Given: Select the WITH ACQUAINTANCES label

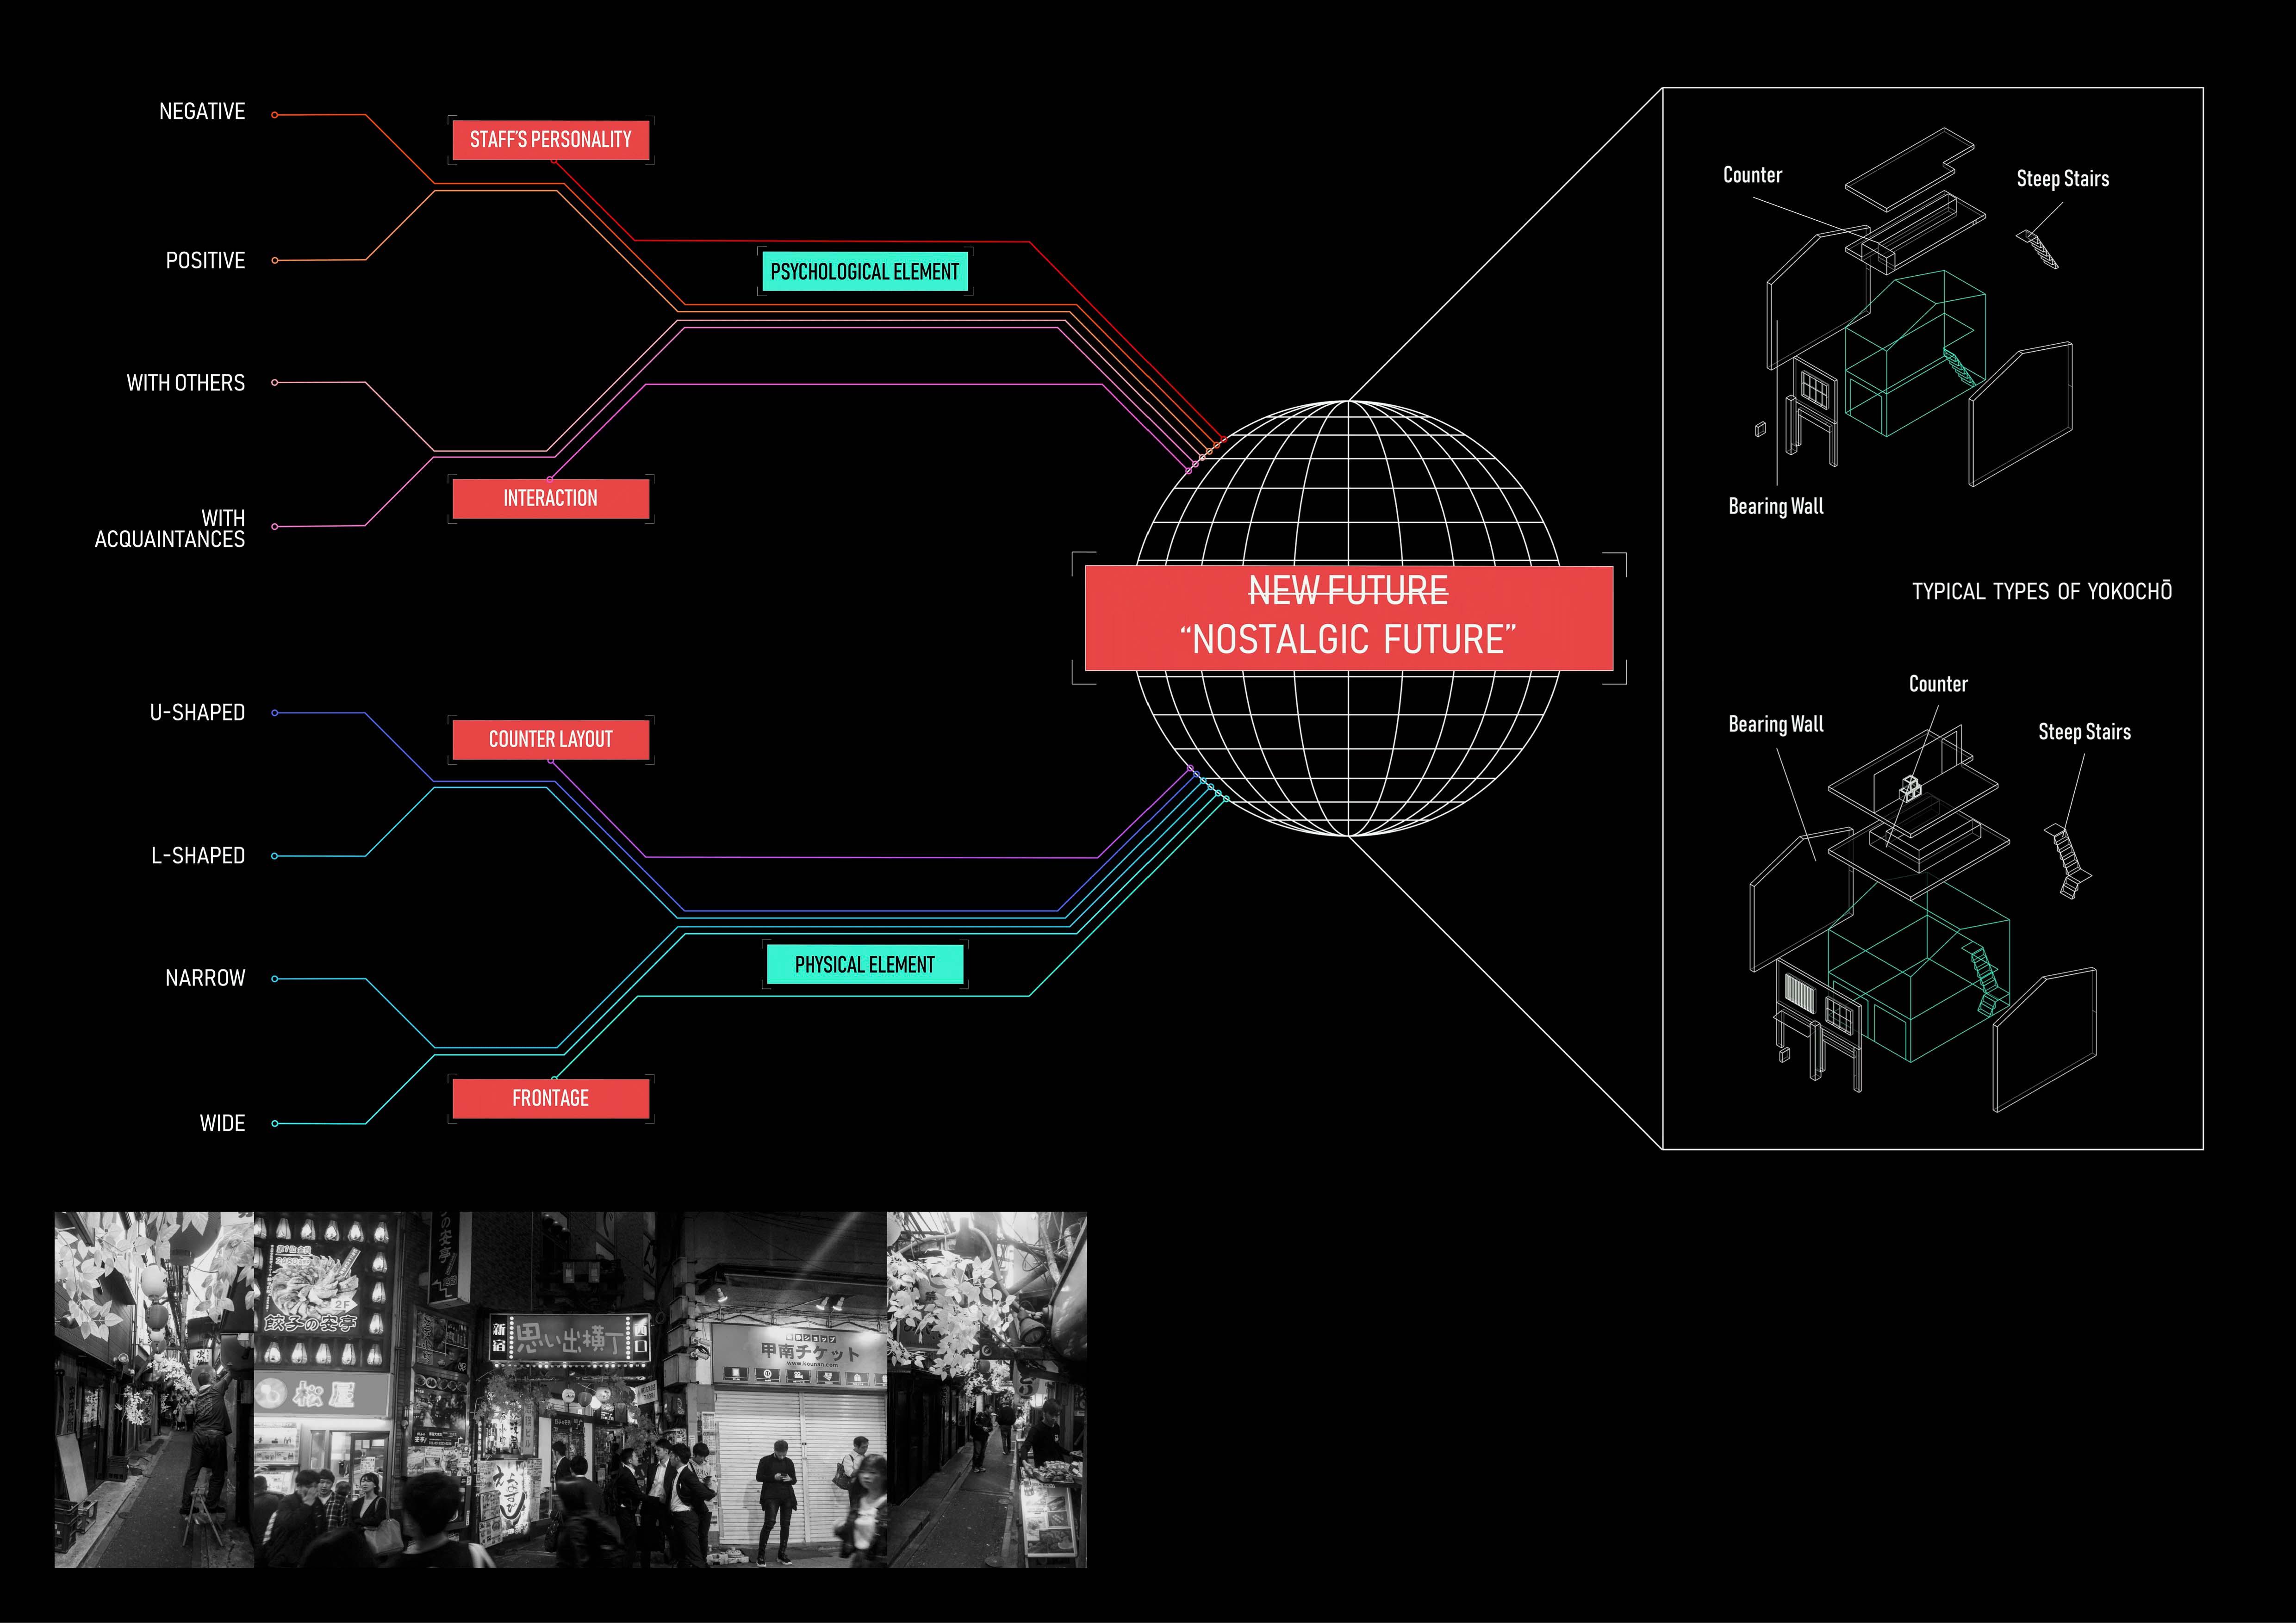Looking at the screenshot, I should pyautogui.click(x=170, y=529).
